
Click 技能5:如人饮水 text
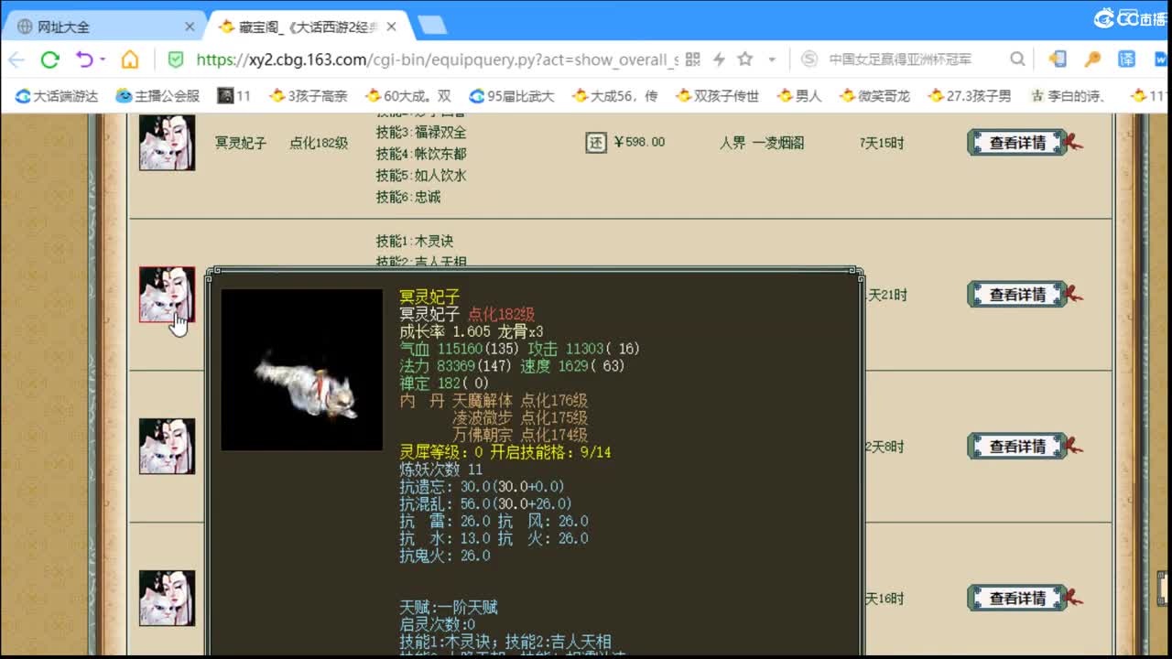[x=421, y=175]
